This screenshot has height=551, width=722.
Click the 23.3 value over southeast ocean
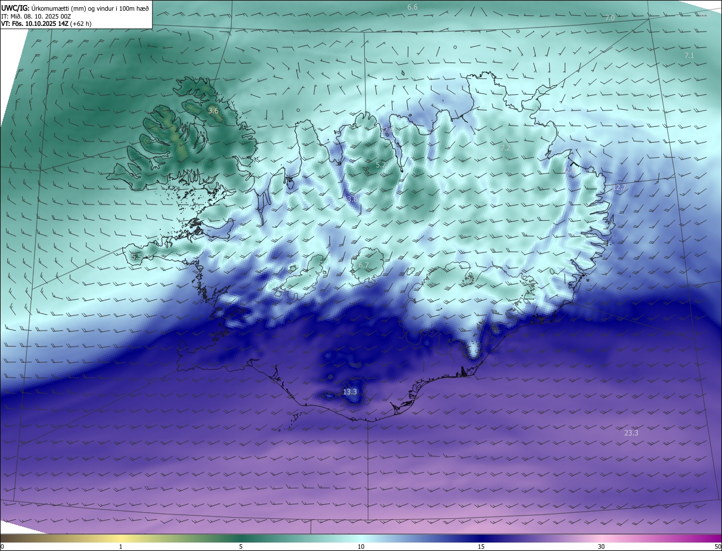[631, 433]
